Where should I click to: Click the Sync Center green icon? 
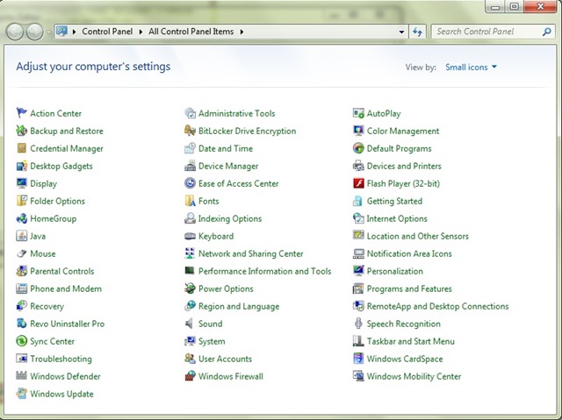(21, 341)
